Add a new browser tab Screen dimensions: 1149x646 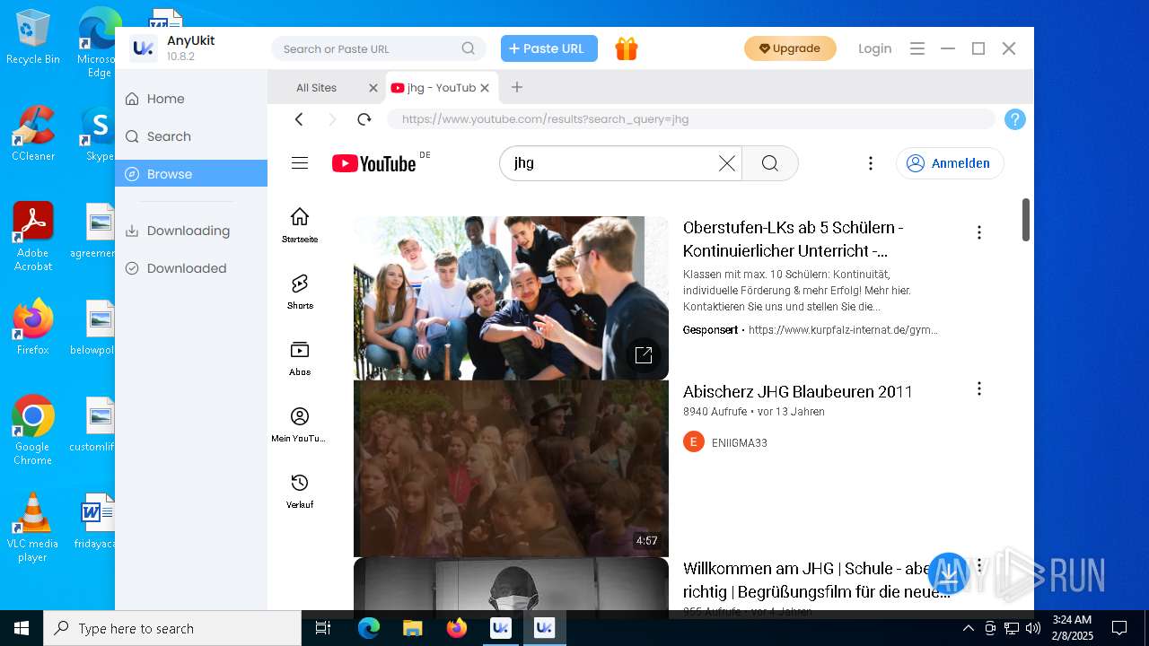(x=517, y=87)
